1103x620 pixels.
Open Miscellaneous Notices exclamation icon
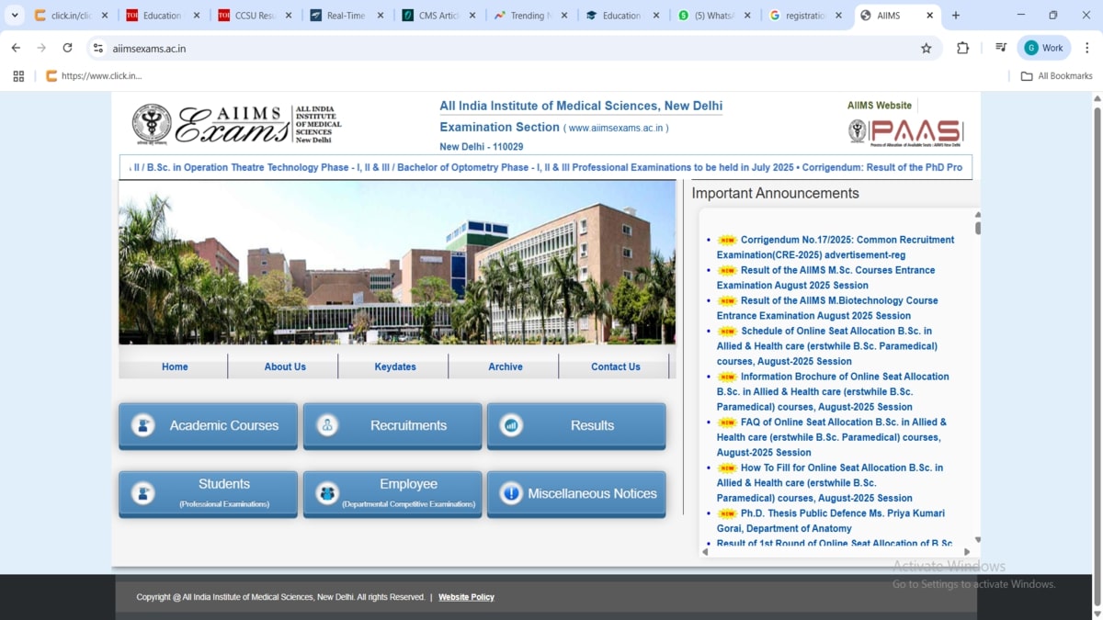(511, 493)
